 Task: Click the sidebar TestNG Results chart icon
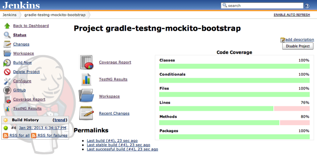tap(7, 109)
